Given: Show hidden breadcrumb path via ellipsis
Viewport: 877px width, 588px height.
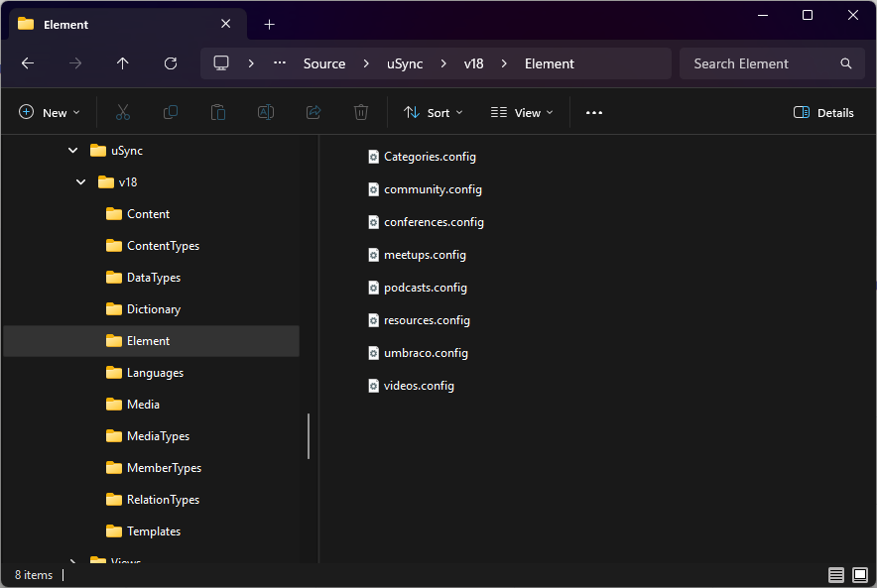Looking at the screenshot, I should (280, 63).
